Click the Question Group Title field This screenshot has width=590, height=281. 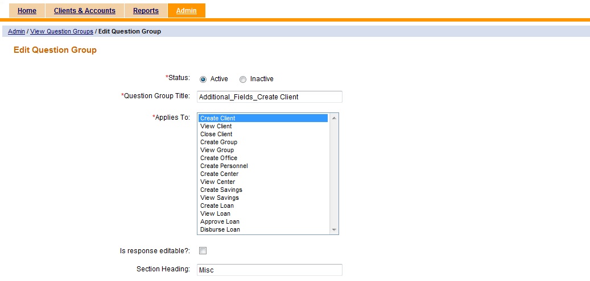(269, 97)
